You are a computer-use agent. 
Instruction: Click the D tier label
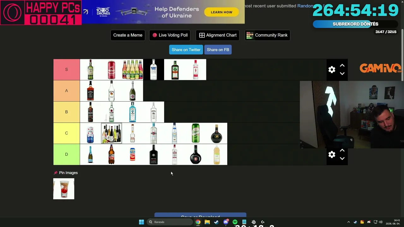pos(66,154)
